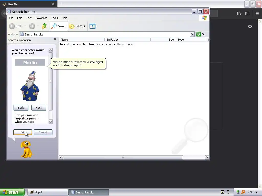The height and width of the screenshot is (196, 262).
Task: Switch to Mypal taskbar button
Action: [48, 192]
